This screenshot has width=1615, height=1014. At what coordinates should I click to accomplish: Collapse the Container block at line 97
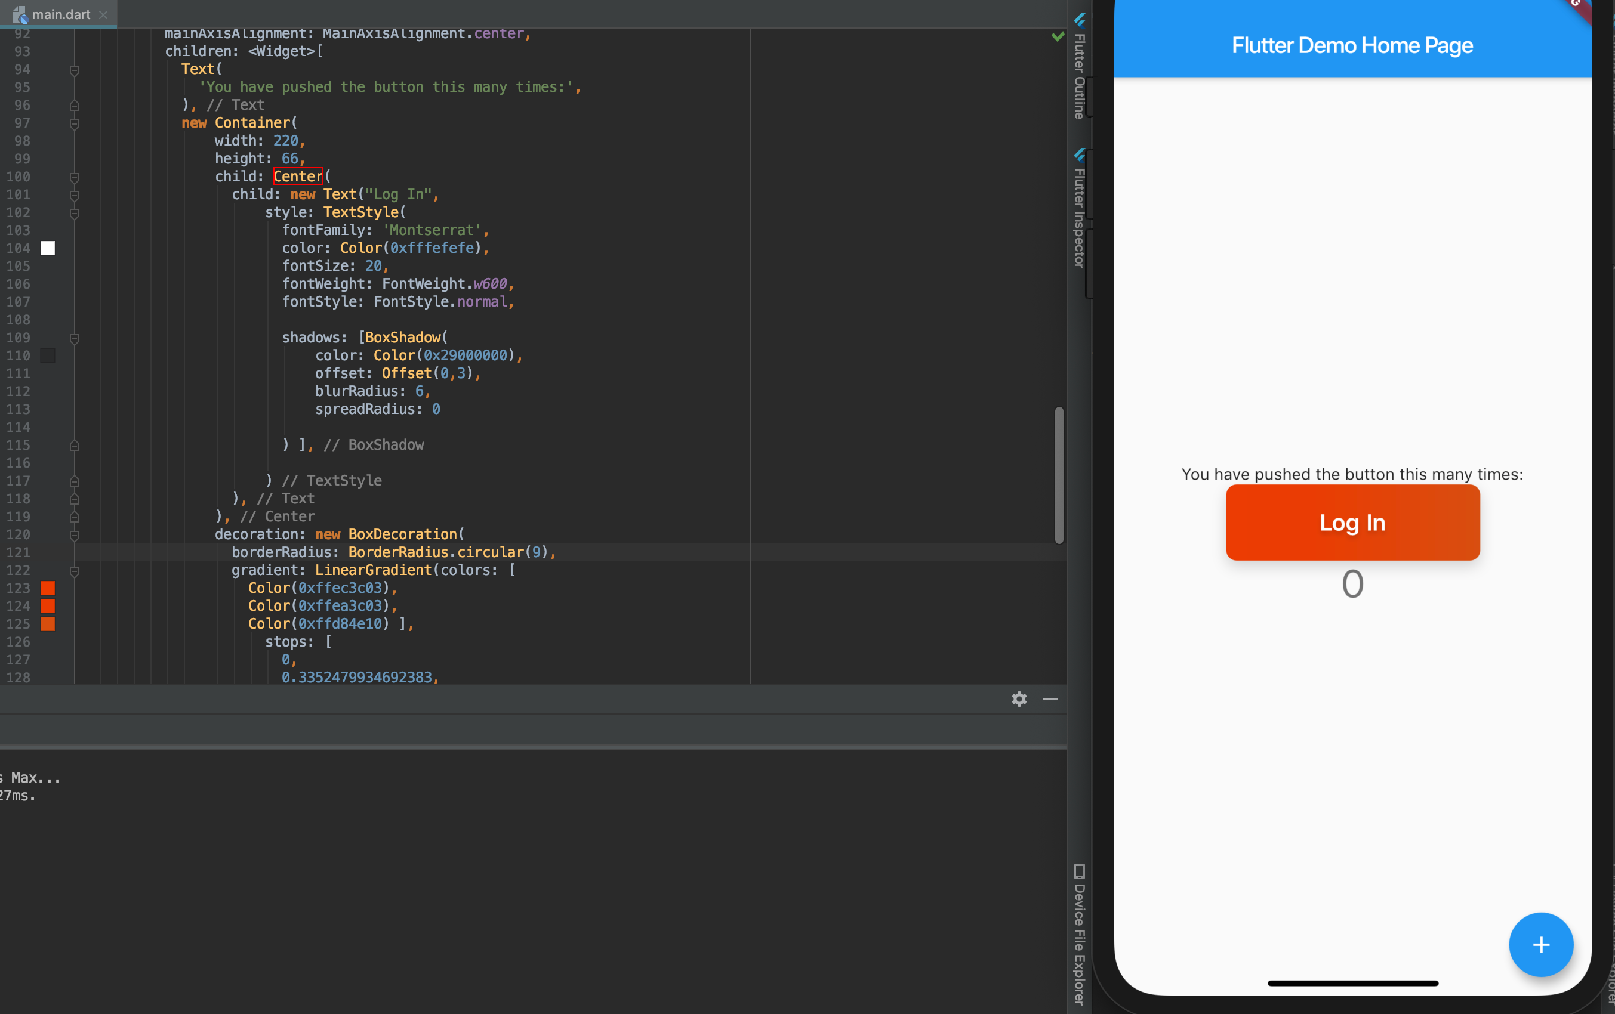tap(75, 123)
